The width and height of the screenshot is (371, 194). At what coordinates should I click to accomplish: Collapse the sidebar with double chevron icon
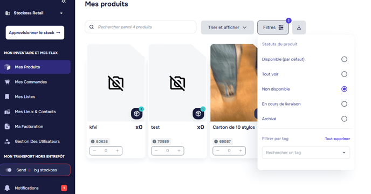64,2
